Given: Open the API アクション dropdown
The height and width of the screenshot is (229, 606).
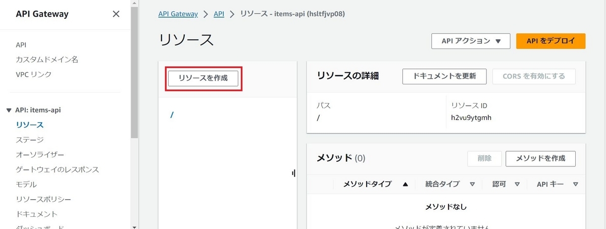Looking at the screenshot, I should point(470,41).
